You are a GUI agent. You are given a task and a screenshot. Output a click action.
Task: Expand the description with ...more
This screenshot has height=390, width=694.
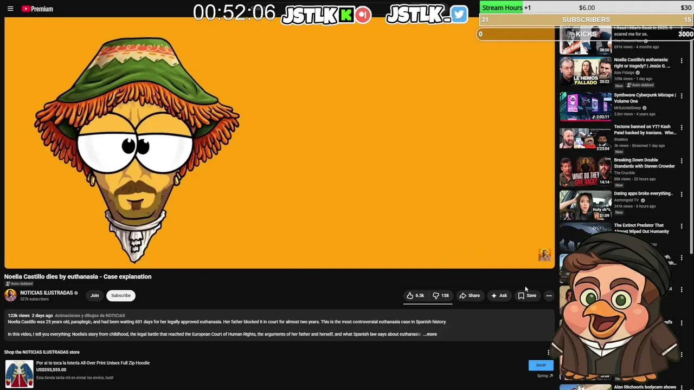pos(430,334)
